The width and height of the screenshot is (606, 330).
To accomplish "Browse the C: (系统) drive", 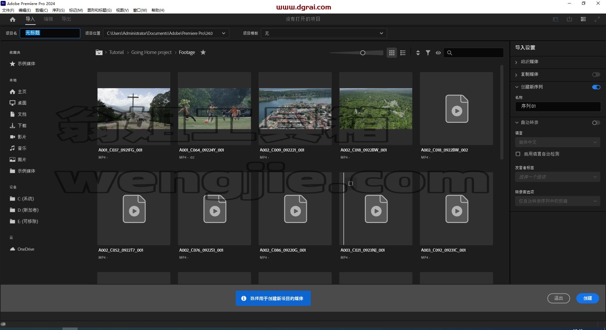I will [22, 199].
